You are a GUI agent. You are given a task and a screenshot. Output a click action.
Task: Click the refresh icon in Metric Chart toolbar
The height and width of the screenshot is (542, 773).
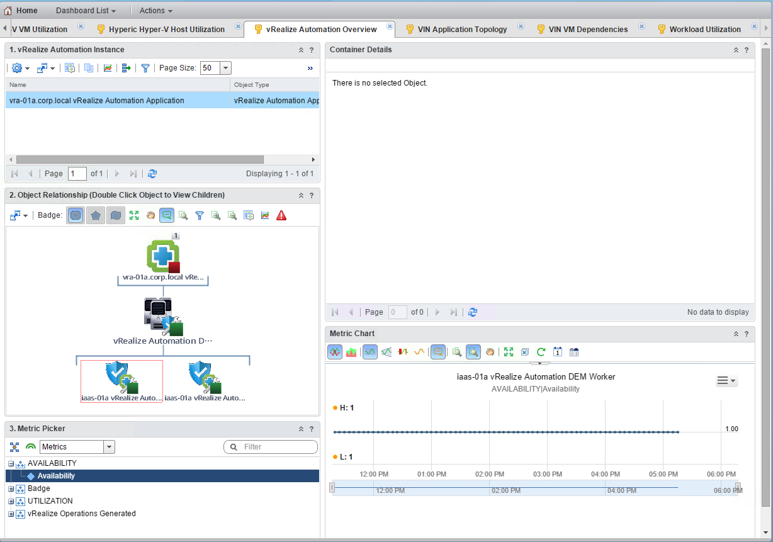541,352
